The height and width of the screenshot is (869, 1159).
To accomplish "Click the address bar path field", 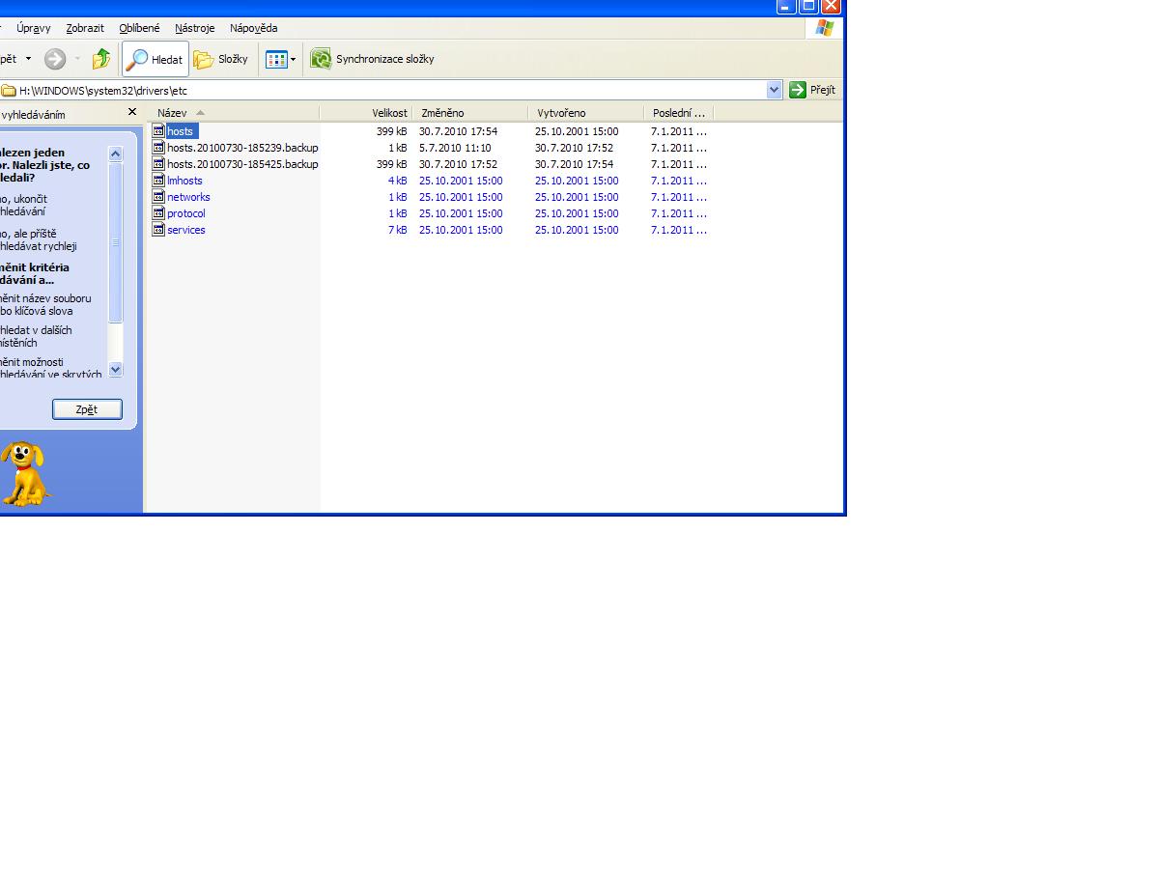I will click(386, 90).
